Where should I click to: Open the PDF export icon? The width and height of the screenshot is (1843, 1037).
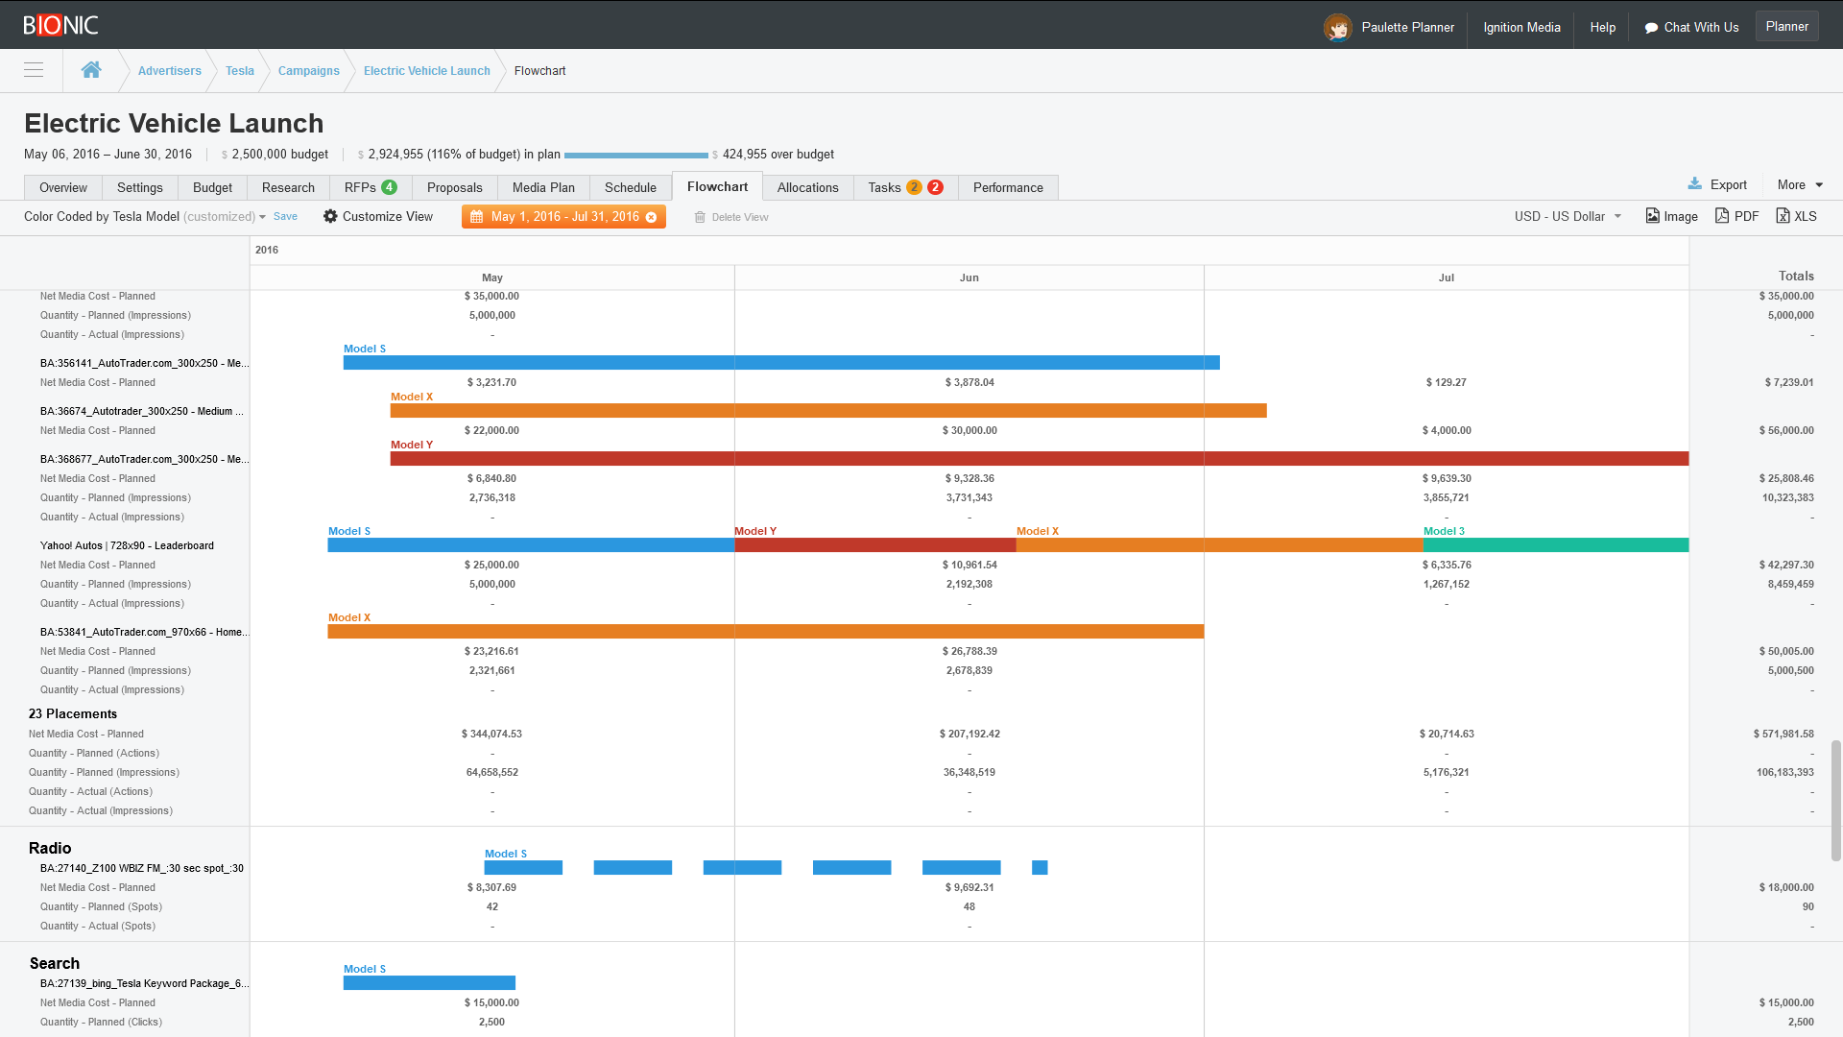click(x=1737, y=216)
